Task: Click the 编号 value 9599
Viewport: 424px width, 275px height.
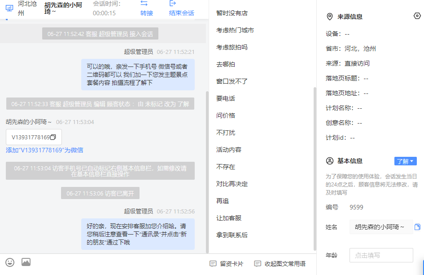Action: pos(356,207)
